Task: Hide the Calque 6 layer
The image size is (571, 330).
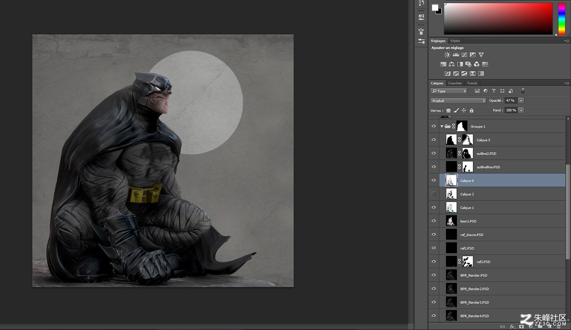Action: coord(434,180)
